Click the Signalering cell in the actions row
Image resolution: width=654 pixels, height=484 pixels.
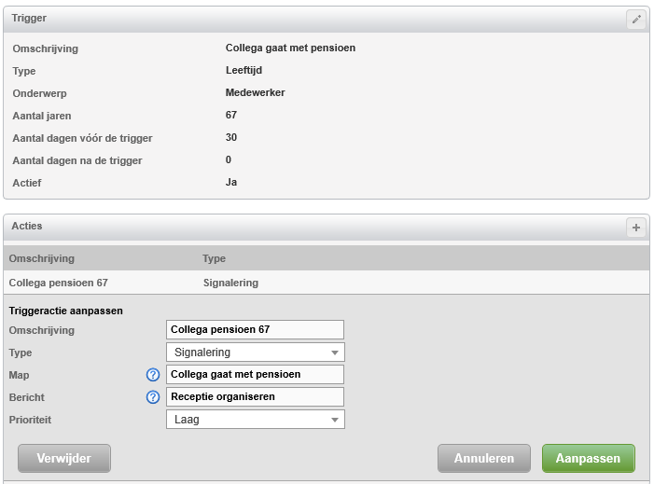pos(230,283)
